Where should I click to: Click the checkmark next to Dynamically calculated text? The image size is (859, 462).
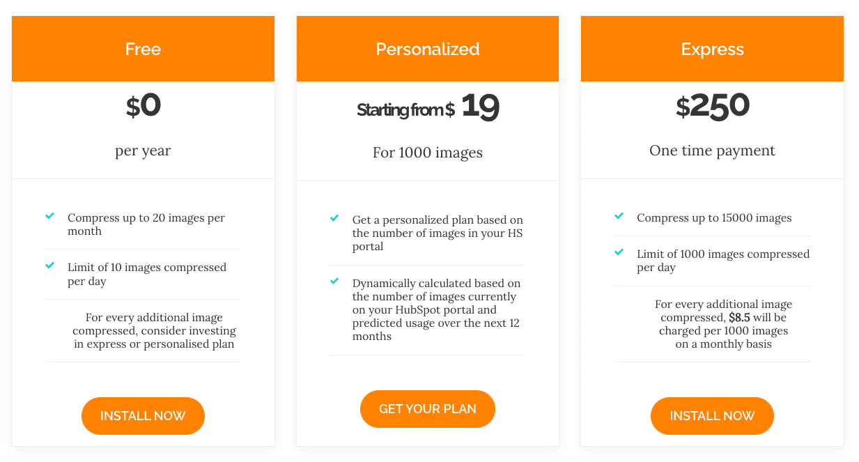pos(334,282)
